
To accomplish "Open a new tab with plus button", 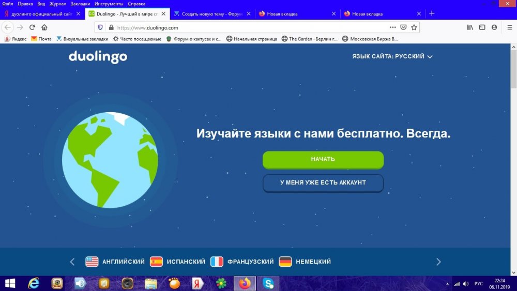I will [432, 13].
